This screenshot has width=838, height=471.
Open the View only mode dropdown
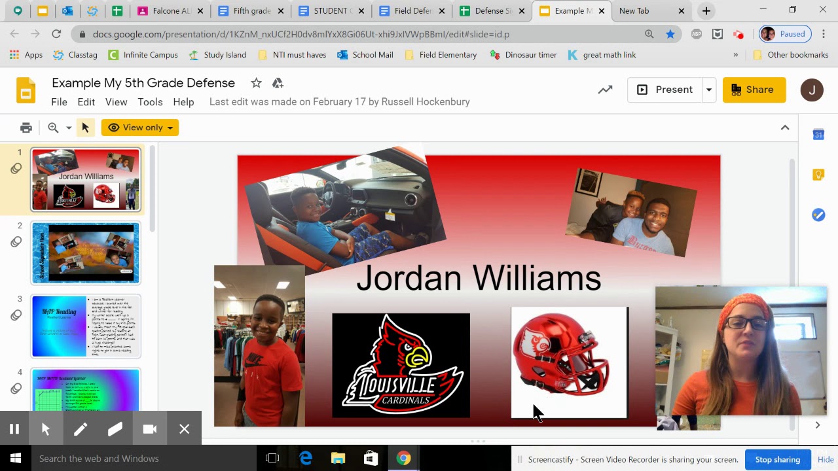140,128
